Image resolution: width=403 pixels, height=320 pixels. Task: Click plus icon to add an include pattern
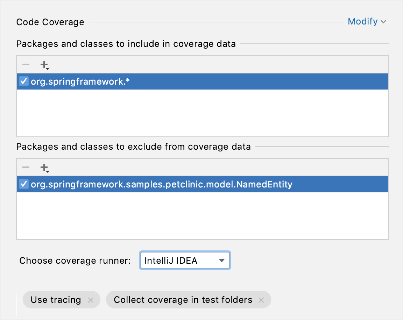click(x=44, y=65)
